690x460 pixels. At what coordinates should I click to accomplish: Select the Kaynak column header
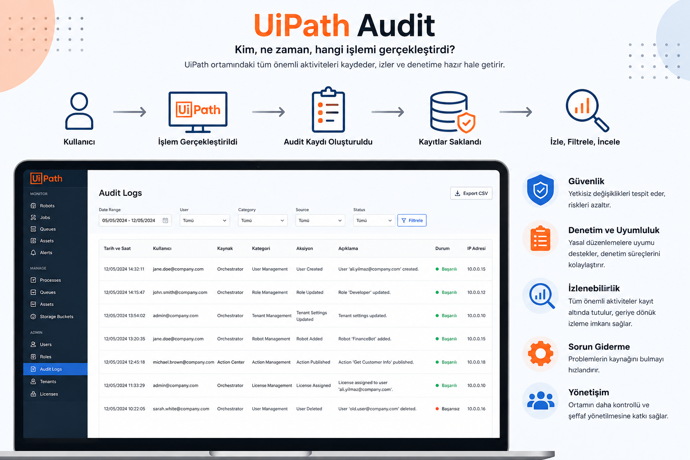225,248
